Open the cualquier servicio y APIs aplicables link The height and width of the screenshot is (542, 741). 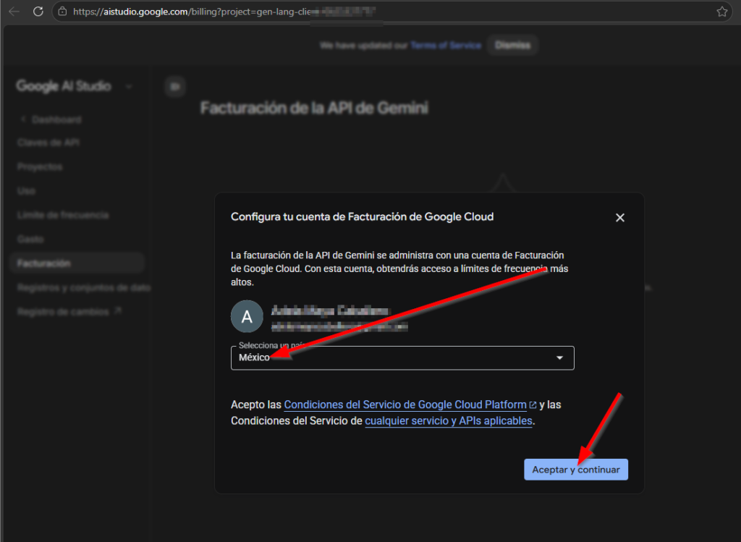449,420
